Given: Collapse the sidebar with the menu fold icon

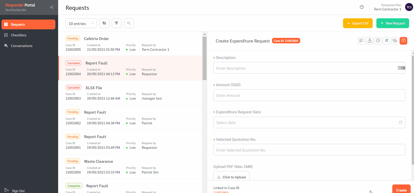Looking at the screenshot, I should pos(52,7).
